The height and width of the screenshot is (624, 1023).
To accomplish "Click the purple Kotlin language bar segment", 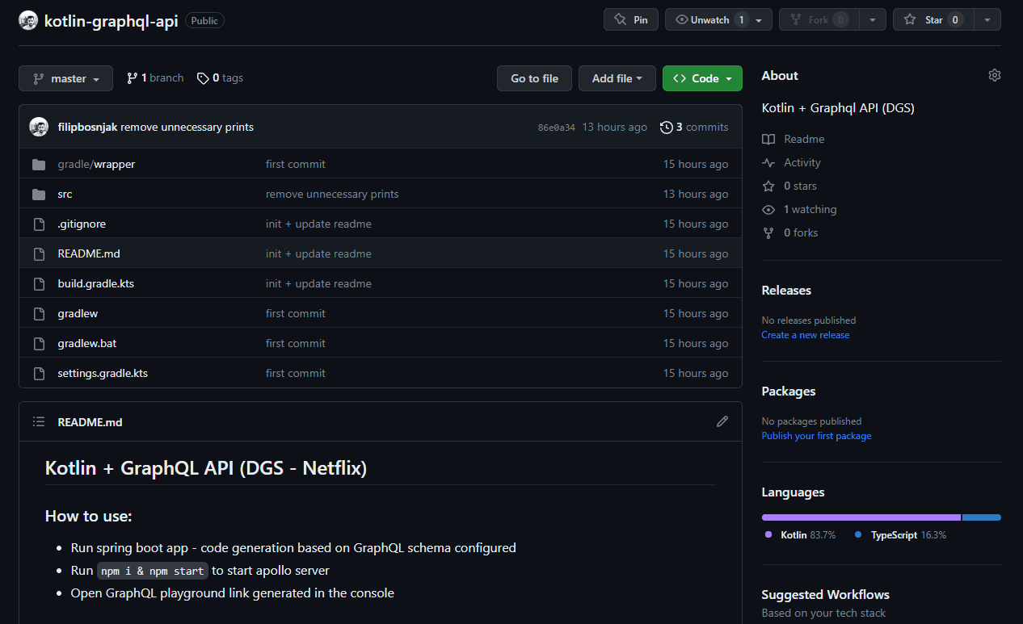I will tap(861, 517).
